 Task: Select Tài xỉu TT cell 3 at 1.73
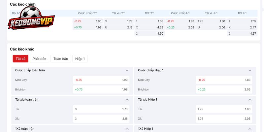click(119, 21)
